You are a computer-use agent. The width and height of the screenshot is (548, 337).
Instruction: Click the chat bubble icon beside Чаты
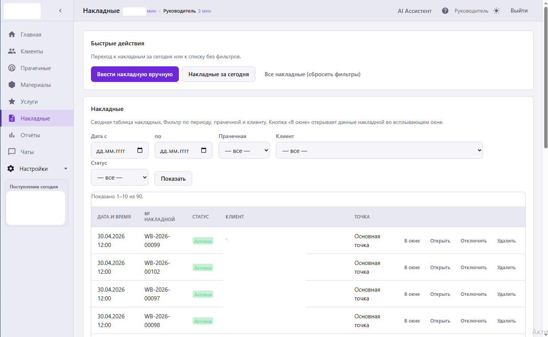pyautogui.click(x=12, y=152)
